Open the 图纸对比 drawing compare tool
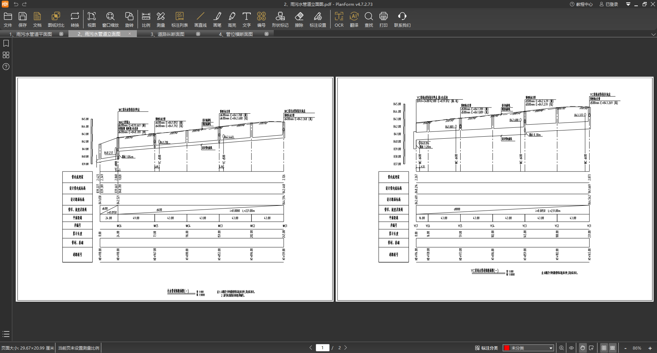 [56, 19]
